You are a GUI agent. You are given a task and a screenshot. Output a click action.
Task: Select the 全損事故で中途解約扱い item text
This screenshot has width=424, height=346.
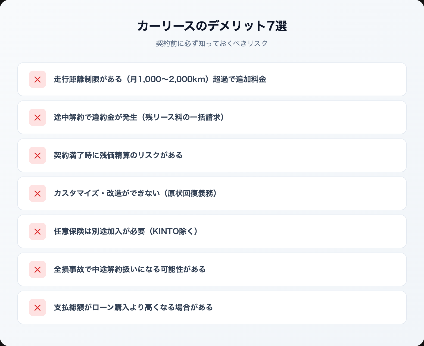[x=130, y=269]
